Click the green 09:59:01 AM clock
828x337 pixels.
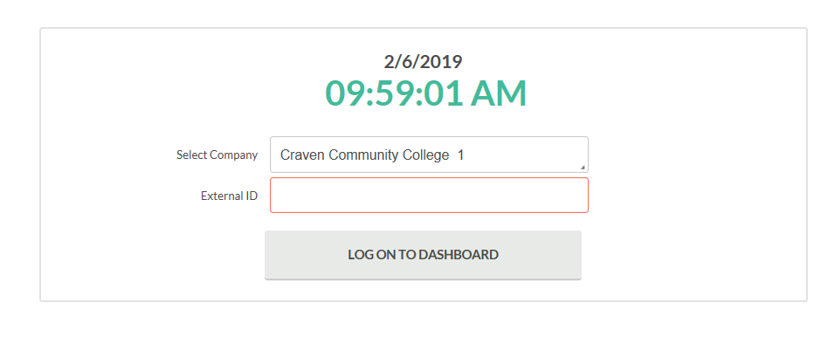[425, 94]
